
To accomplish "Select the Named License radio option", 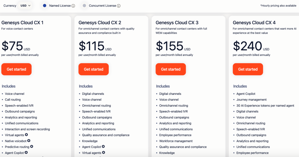I will click(x=45, y=6).
